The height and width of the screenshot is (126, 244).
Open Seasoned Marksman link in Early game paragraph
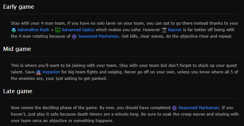point(98,36)
